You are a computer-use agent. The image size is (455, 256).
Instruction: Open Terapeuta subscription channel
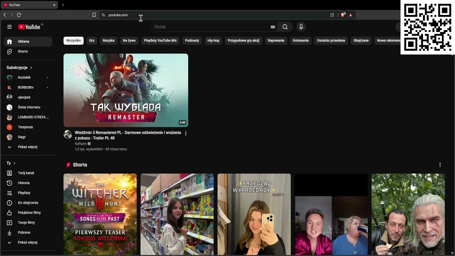point(28,127)
